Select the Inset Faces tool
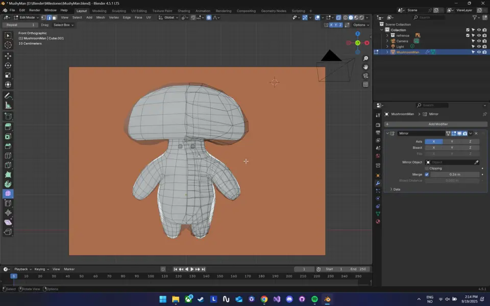Viewport: 490px width, 306px height. coord(8,137)
